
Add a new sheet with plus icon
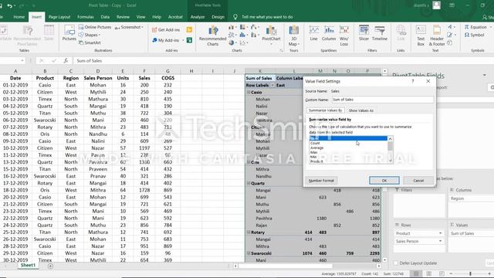(x=50, y=266)
